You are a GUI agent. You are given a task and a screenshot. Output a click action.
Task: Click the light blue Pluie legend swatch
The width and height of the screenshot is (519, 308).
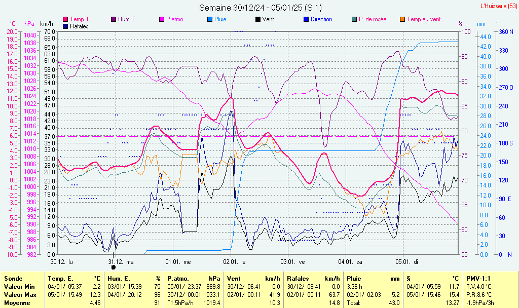coord(210,19)
